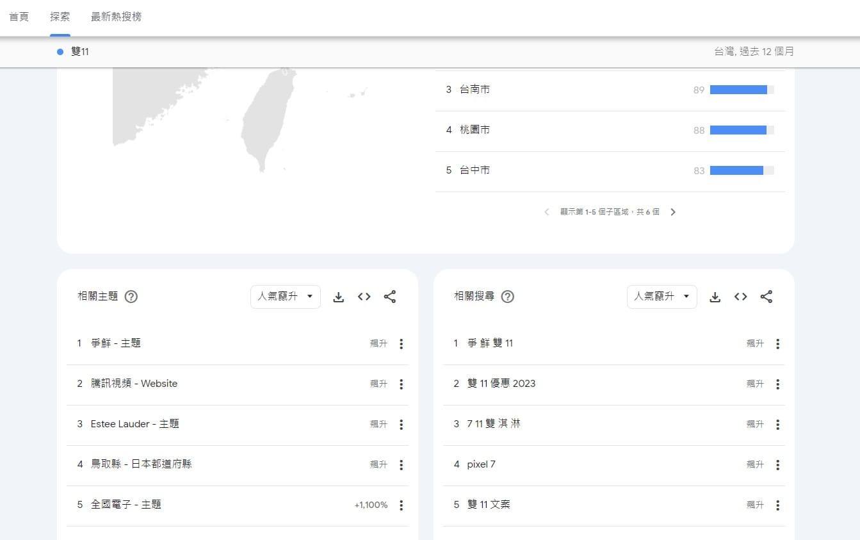Click 顯示第 1-5 個子區域 pagination text
This screenshot has height=540, width=860.
pos(610,212)
